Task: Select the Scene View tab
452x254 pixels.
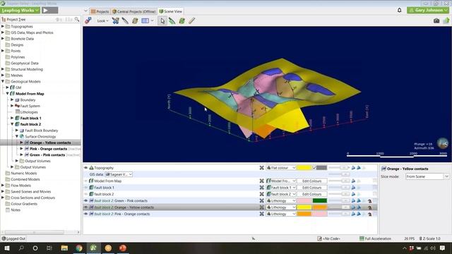Action: tap(171, 11)
